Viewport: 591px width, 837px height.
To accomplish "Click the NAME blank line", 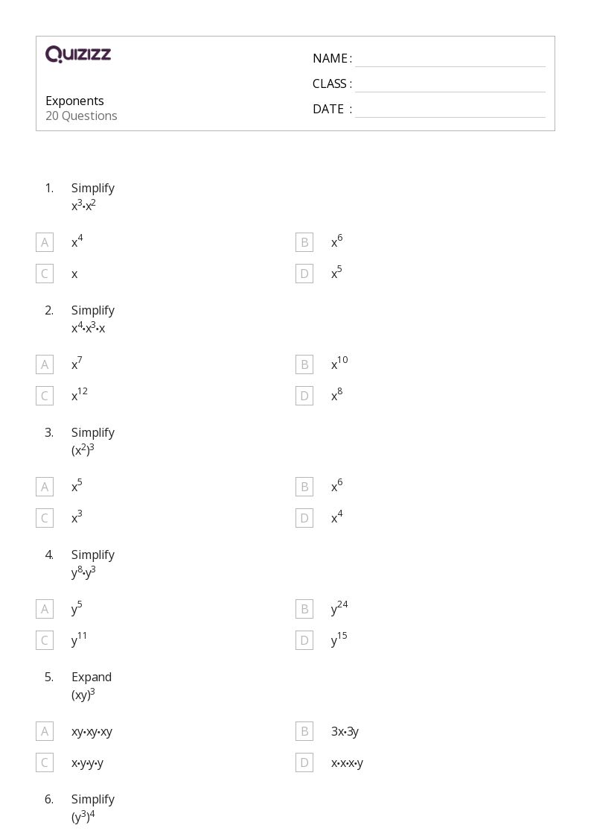I will coord(450,60).
